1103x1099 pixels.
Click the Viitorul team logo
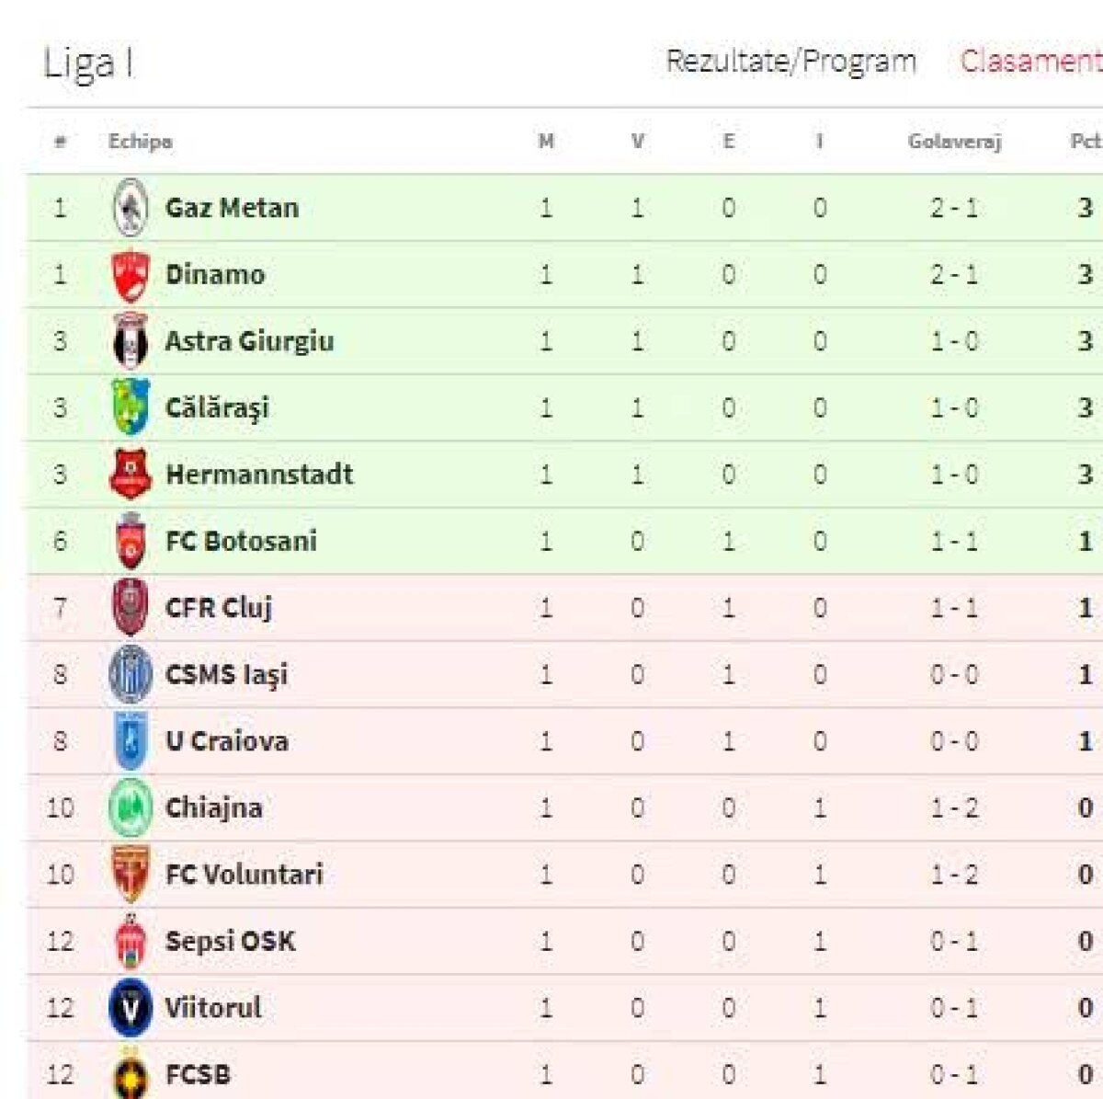point(131,1008)
